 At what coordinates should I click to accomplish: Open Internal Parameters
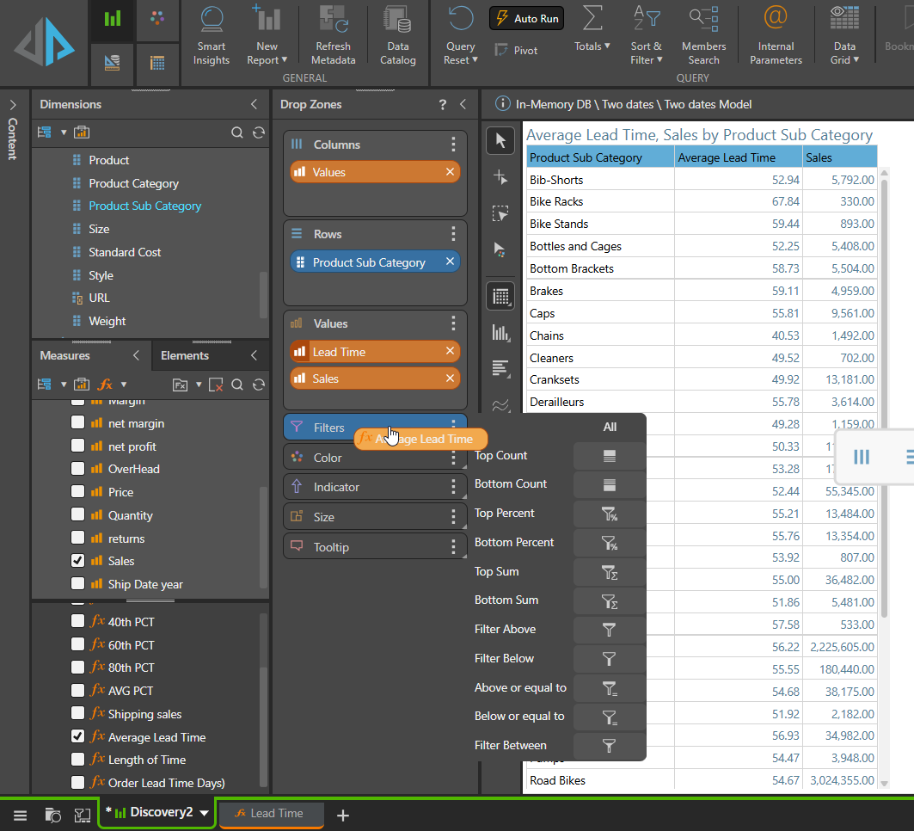coord(776,35)
